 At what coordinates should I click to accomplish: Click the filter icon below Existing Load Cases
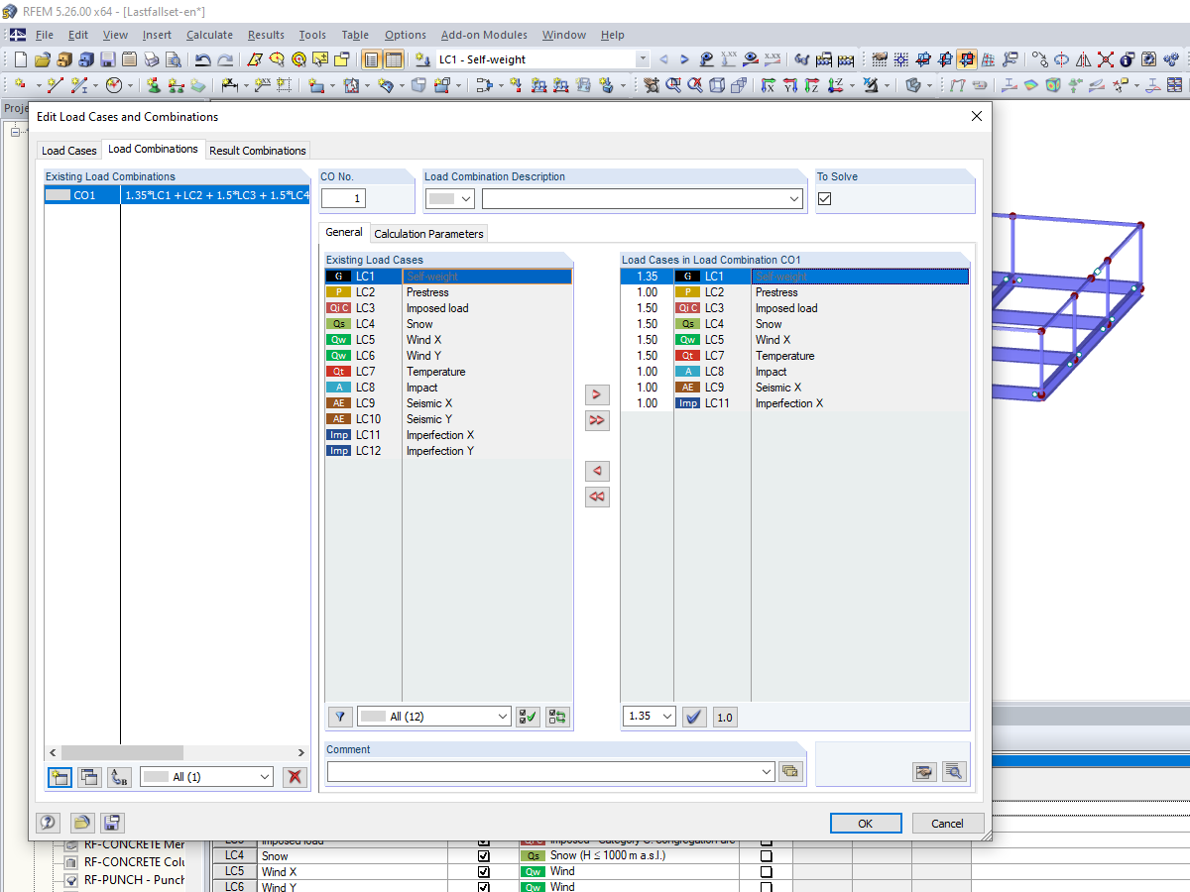(x=340, y=716)
